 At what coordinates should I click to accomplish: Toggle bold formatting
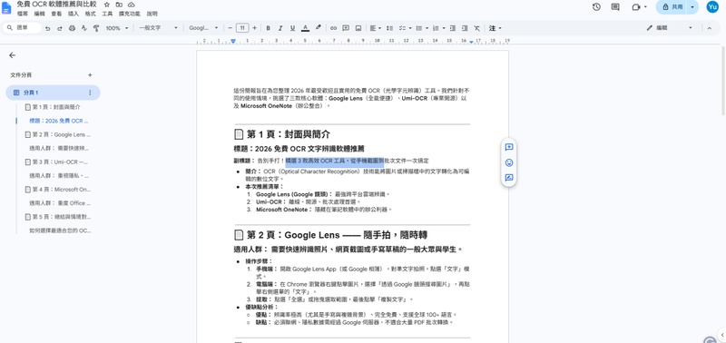(x=268, y=28)
